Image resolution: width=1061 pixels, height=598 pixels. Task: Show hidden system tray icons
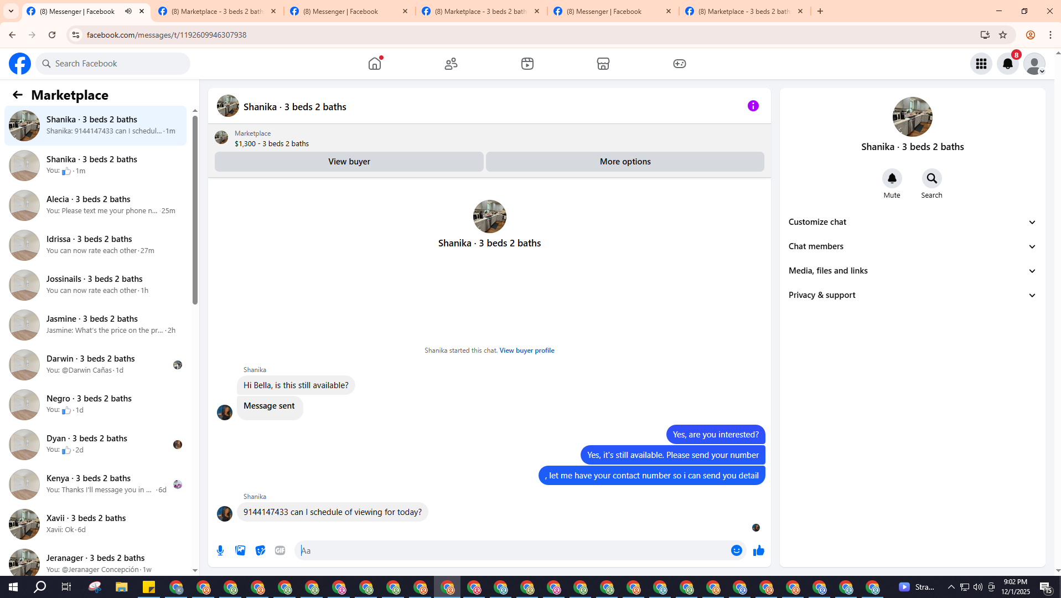pyautogui.click(x=951, y=587)
